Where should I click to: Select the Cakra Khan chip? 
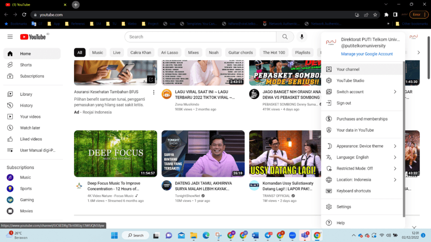[141, 53]
